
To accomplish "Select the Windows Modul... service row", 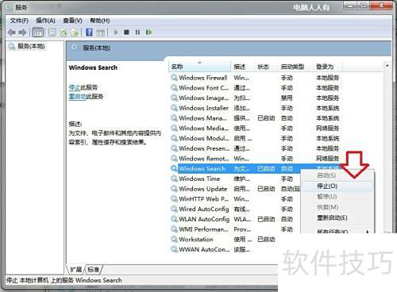I will pos(256,138).
